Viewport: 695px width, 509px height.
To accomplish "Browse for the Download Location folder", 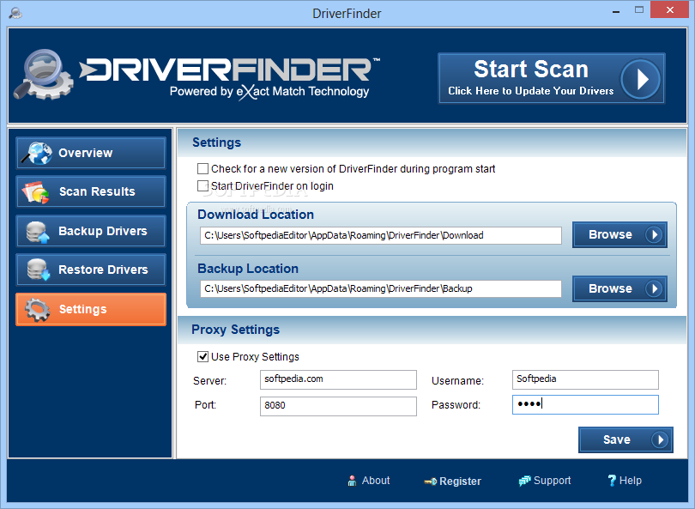I will point(619,234).
